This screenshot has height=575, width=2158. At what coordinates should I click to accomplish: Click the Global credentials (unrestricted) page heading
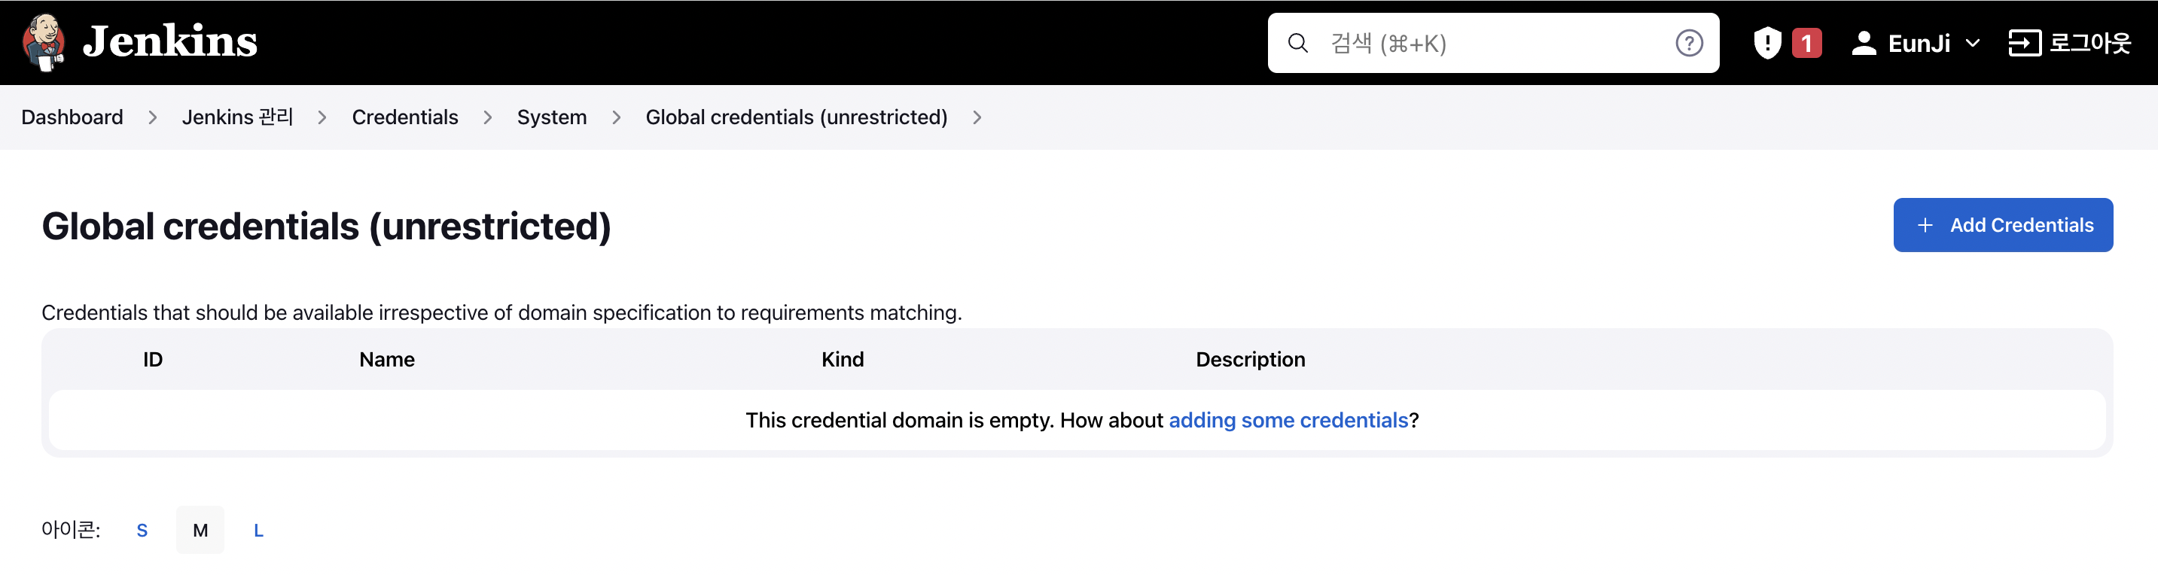pyautogui.click(x=326, y=227)
